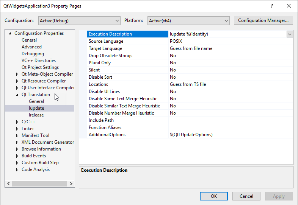Click the POSIX value field
This screenshot has height=205, width=298.
(231, 41)
